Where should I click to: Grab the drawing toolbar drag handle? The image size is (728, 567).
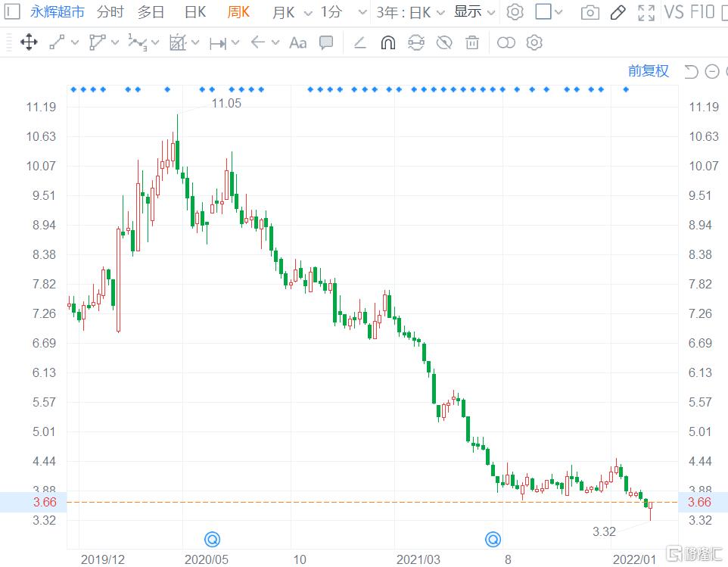(x=9, y=42)
